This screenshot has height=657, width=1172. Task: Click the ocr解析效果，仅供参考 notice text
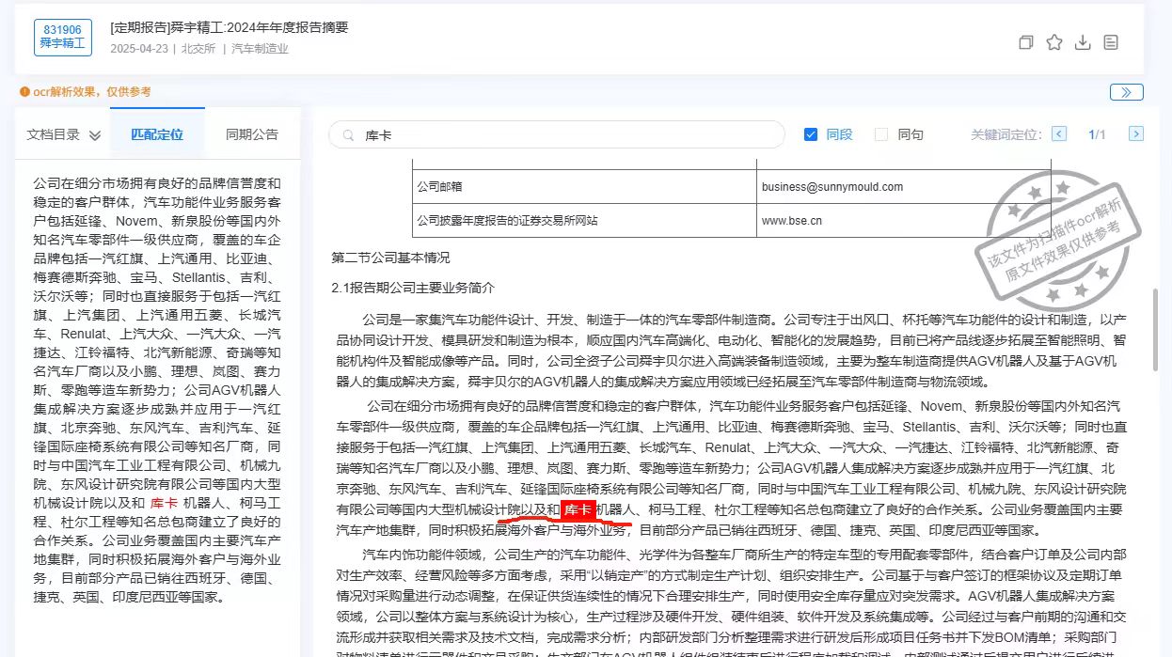click(92, 92)
